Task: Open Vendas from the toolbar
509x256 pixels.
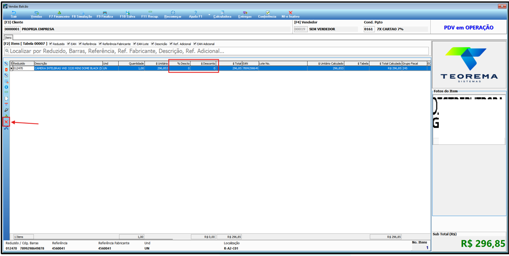Action: pyautogui.click(x=36, y=14)
